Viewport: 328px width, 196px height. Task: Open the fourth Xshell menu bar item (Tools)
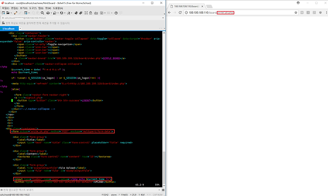point(33,8)
